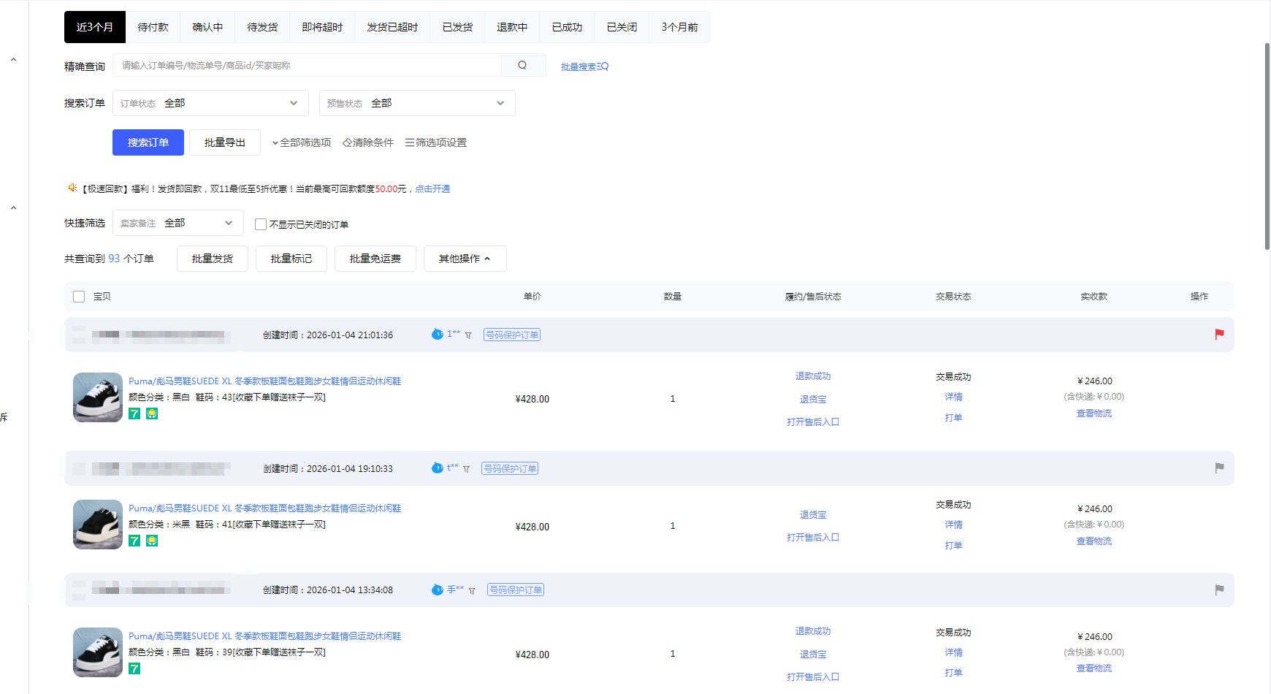Screen dimensions: 1271x694
Task: Click the 精确查询 search input field
Action: pos(307,65)
